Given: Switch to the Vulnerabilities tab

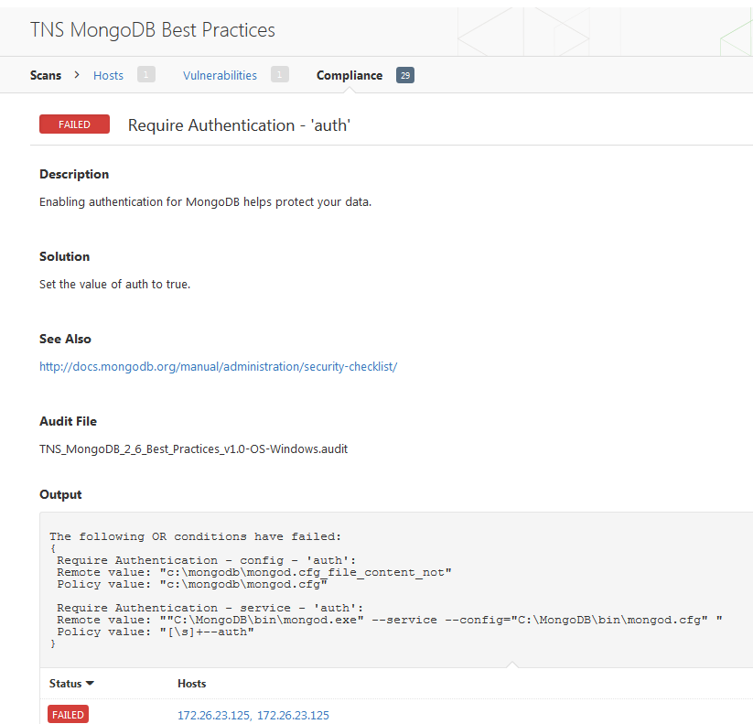Looking at the screenshot, I should pos(220,75).
